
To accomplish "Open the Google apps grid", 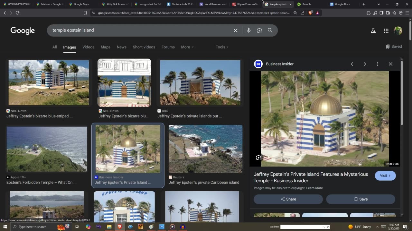I will click(x=386, y=31).
